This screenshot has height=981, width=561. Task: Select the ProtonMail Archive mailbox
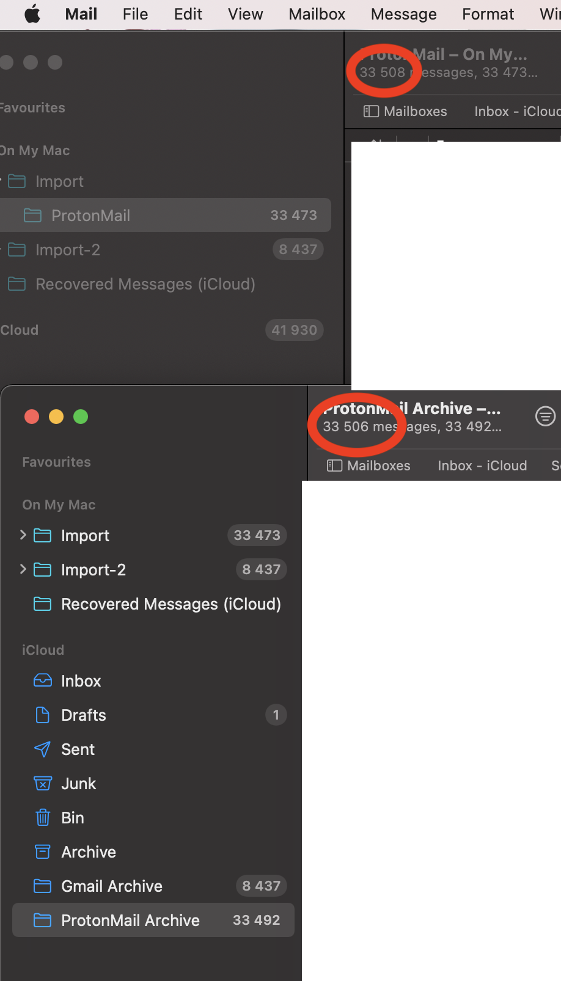pyautogui.click(x=153, y=920)
